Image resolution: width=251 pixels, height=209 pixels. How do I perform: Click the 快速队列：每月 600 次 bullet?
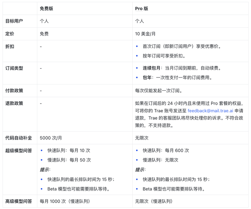tap(166, 150)
